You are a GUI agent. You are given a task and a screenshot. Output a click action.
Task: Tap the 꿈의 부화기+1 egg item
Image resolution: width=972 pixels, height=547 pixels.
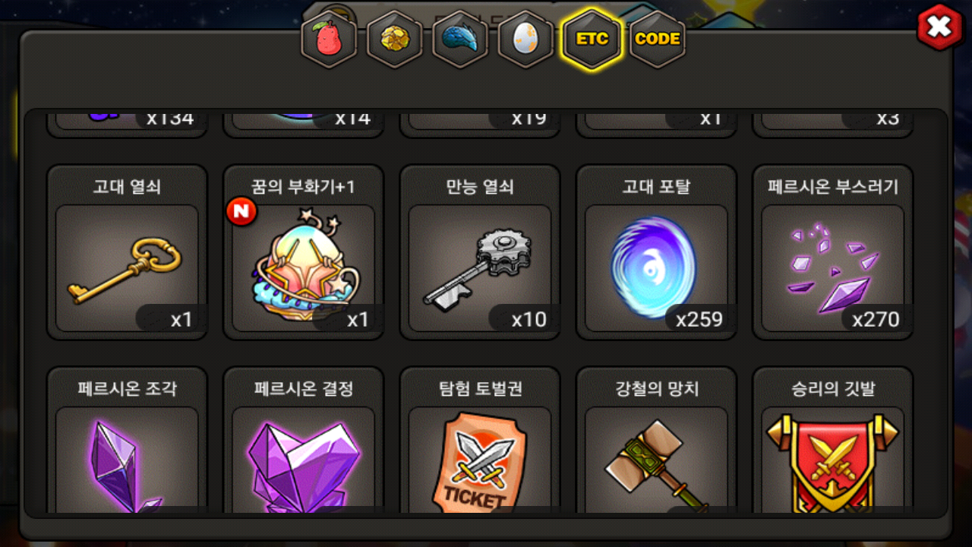(303, 252)
